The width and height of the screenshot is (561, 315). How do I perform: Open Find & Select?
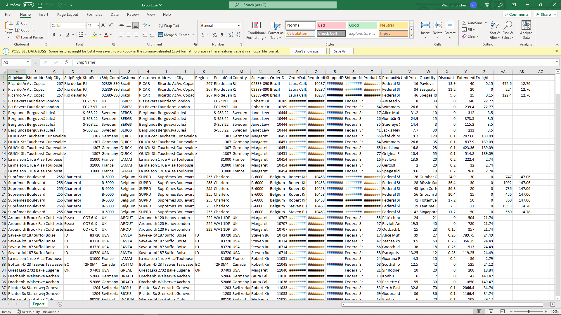[x=508, y=30]
